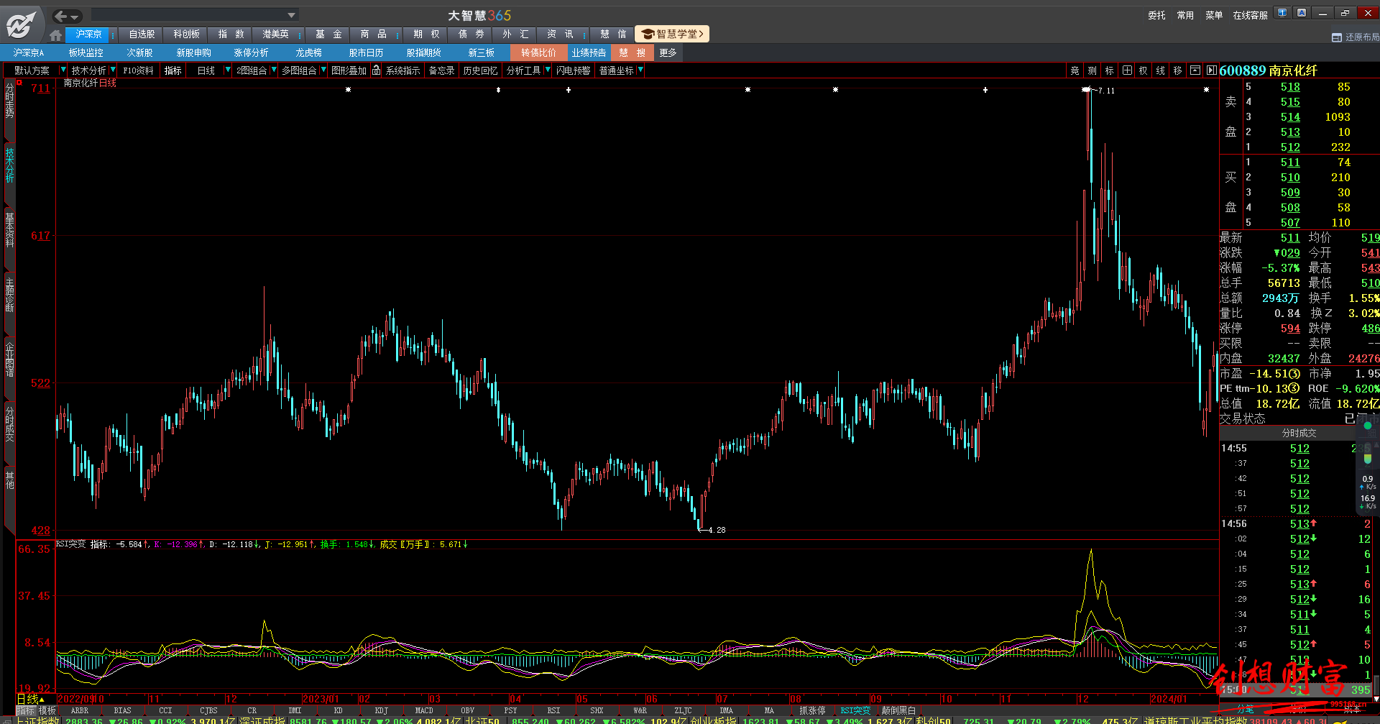This screenshot has height=724, width=1380.
Task: Open the 沪深京 market tab
Action: click(88, 35)
